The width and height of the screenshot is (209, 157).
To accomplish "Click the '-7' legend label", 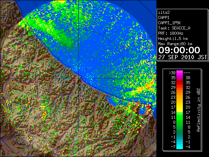I will 173,147.
